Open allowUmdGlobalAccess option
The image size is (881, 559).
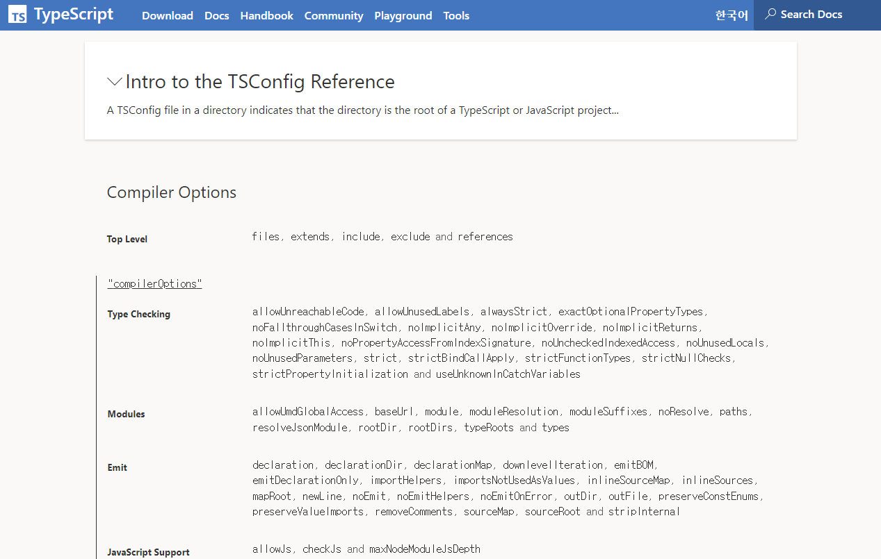[x=308, y=412]
